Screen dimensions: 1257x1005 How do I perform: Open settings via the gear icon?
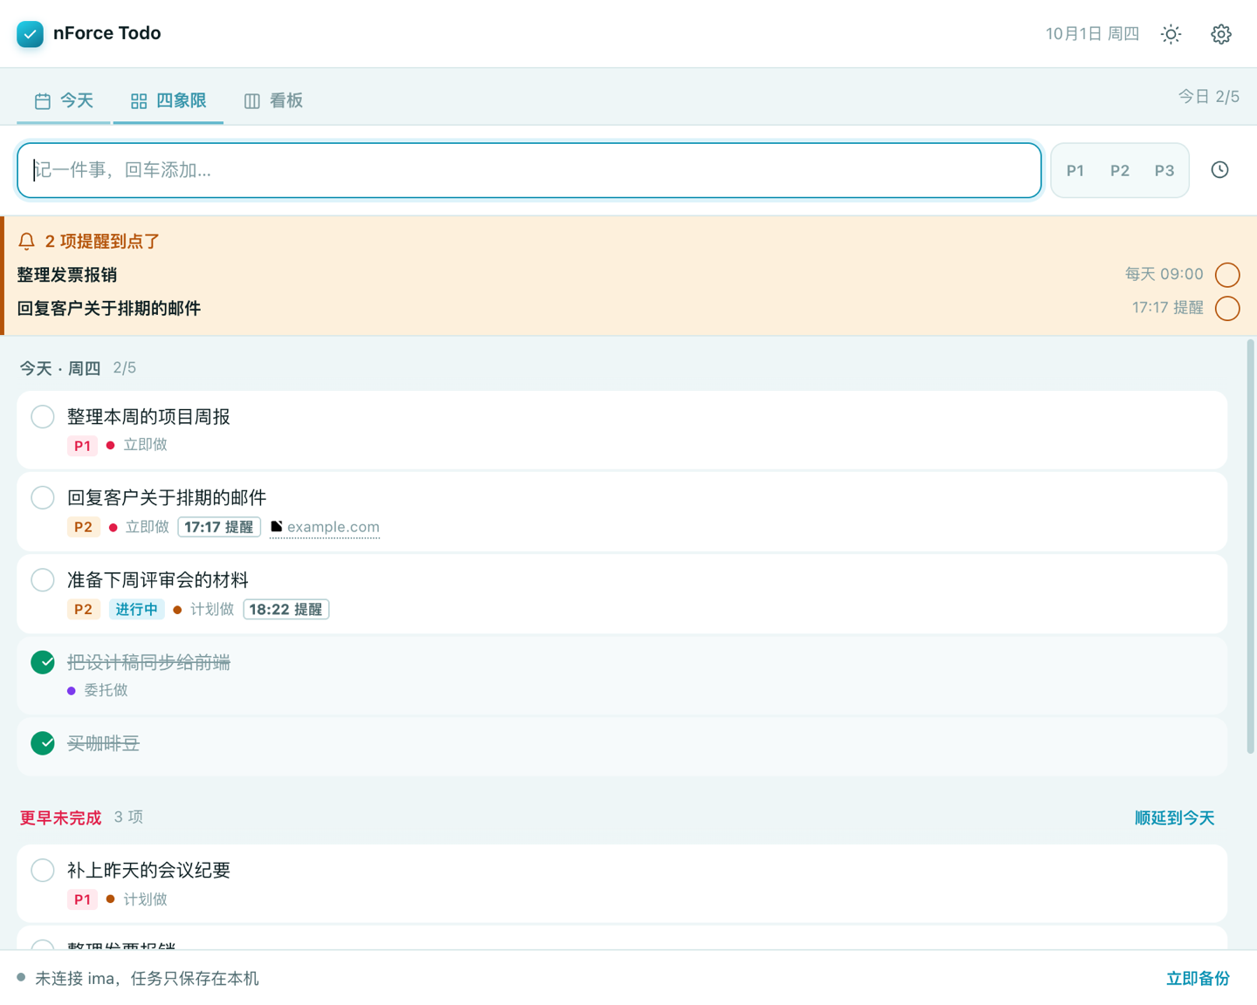pos(1220,34)
